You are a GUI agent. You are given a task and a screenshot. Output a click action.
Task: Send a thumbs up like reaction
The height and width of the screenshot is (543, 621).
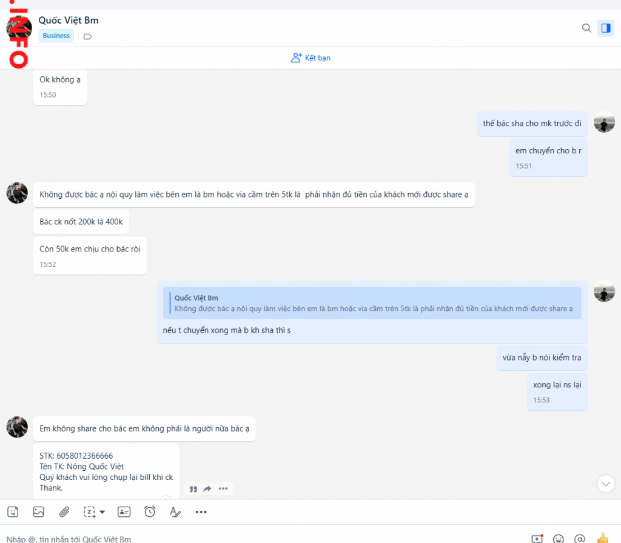pos(602,538)
